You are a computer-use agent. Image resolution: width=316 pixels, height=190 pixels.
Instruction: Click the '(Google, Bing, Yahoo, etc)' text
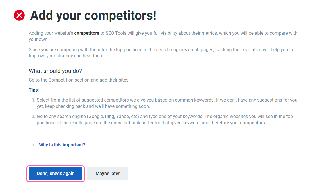point(113,116)
